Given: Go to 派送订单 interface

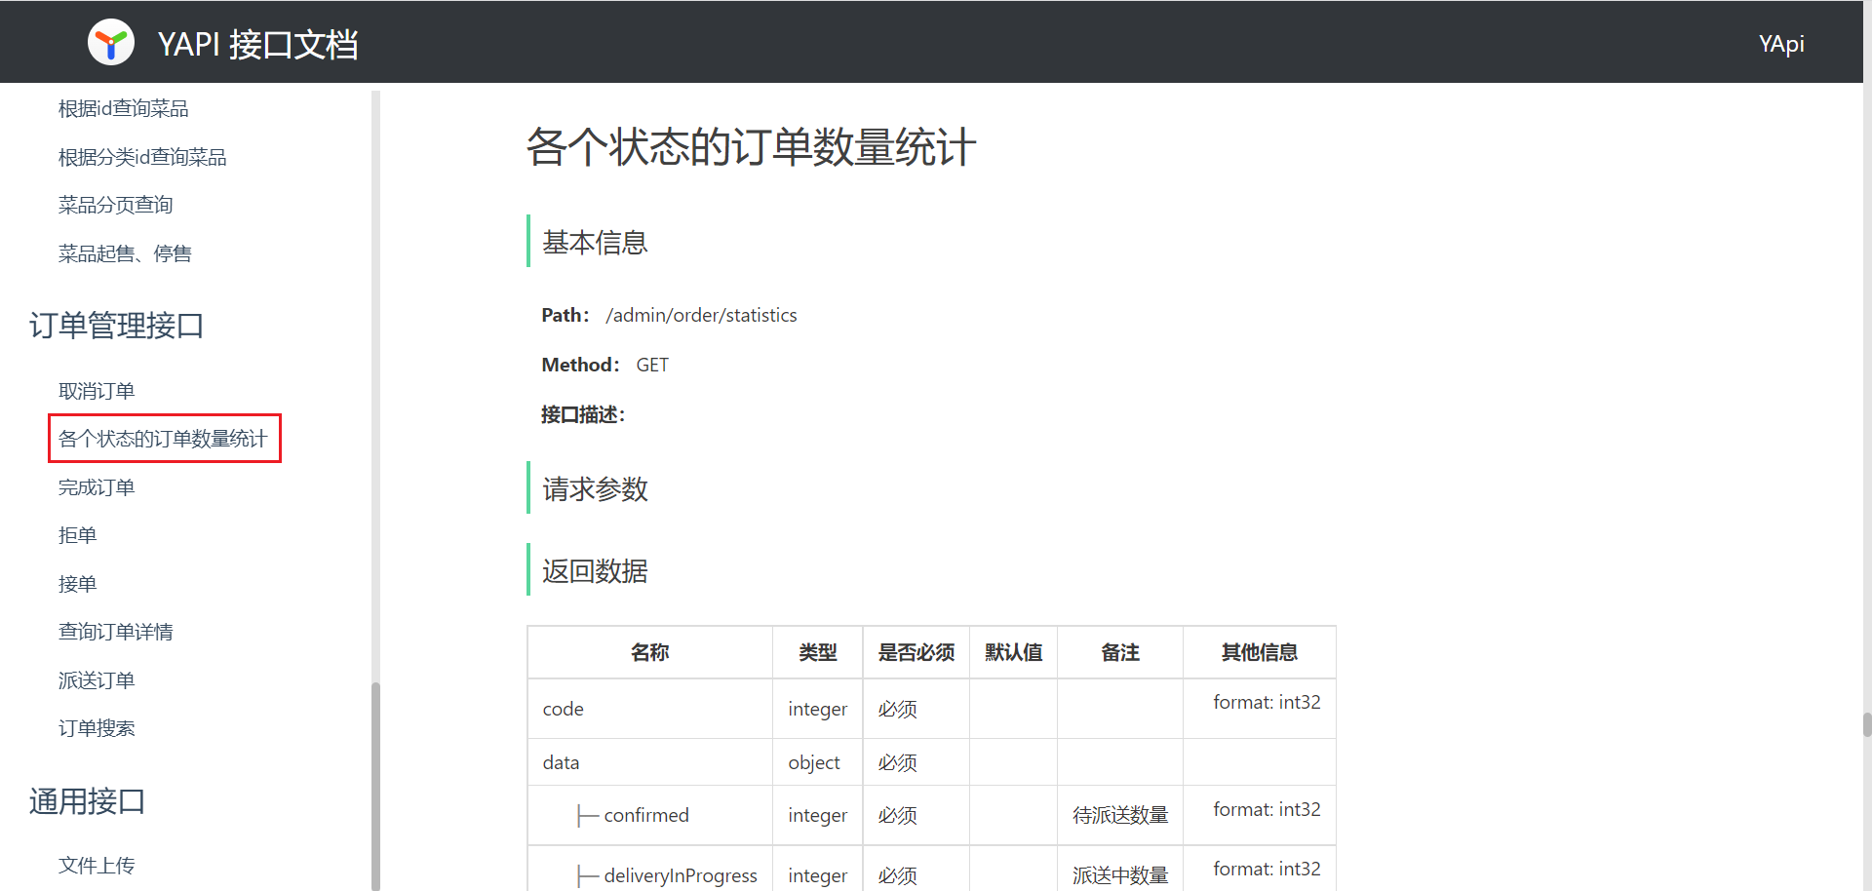Looking at the screenshot, I should [97, 680].
